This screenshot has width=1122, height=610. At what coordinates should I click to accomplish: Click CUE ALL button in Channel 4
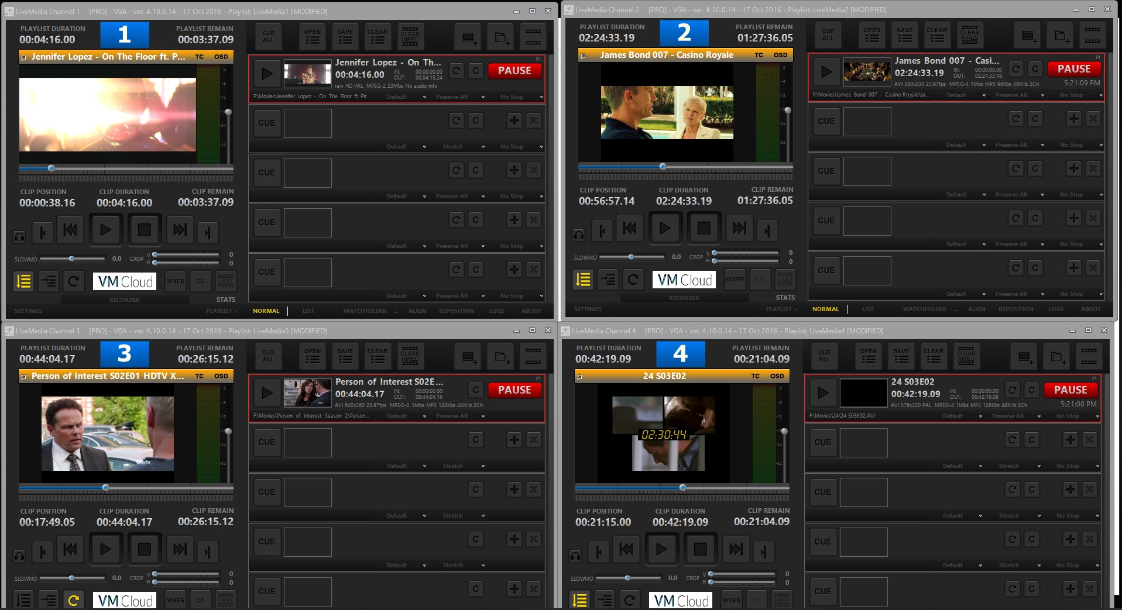[x=824, y=356]
